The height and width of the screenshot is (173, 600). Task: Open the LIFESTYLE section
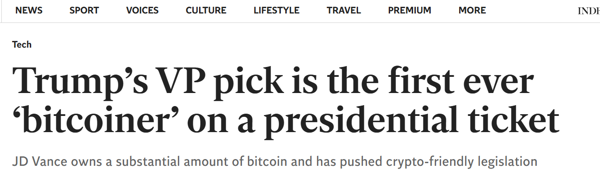coord(276,10)
